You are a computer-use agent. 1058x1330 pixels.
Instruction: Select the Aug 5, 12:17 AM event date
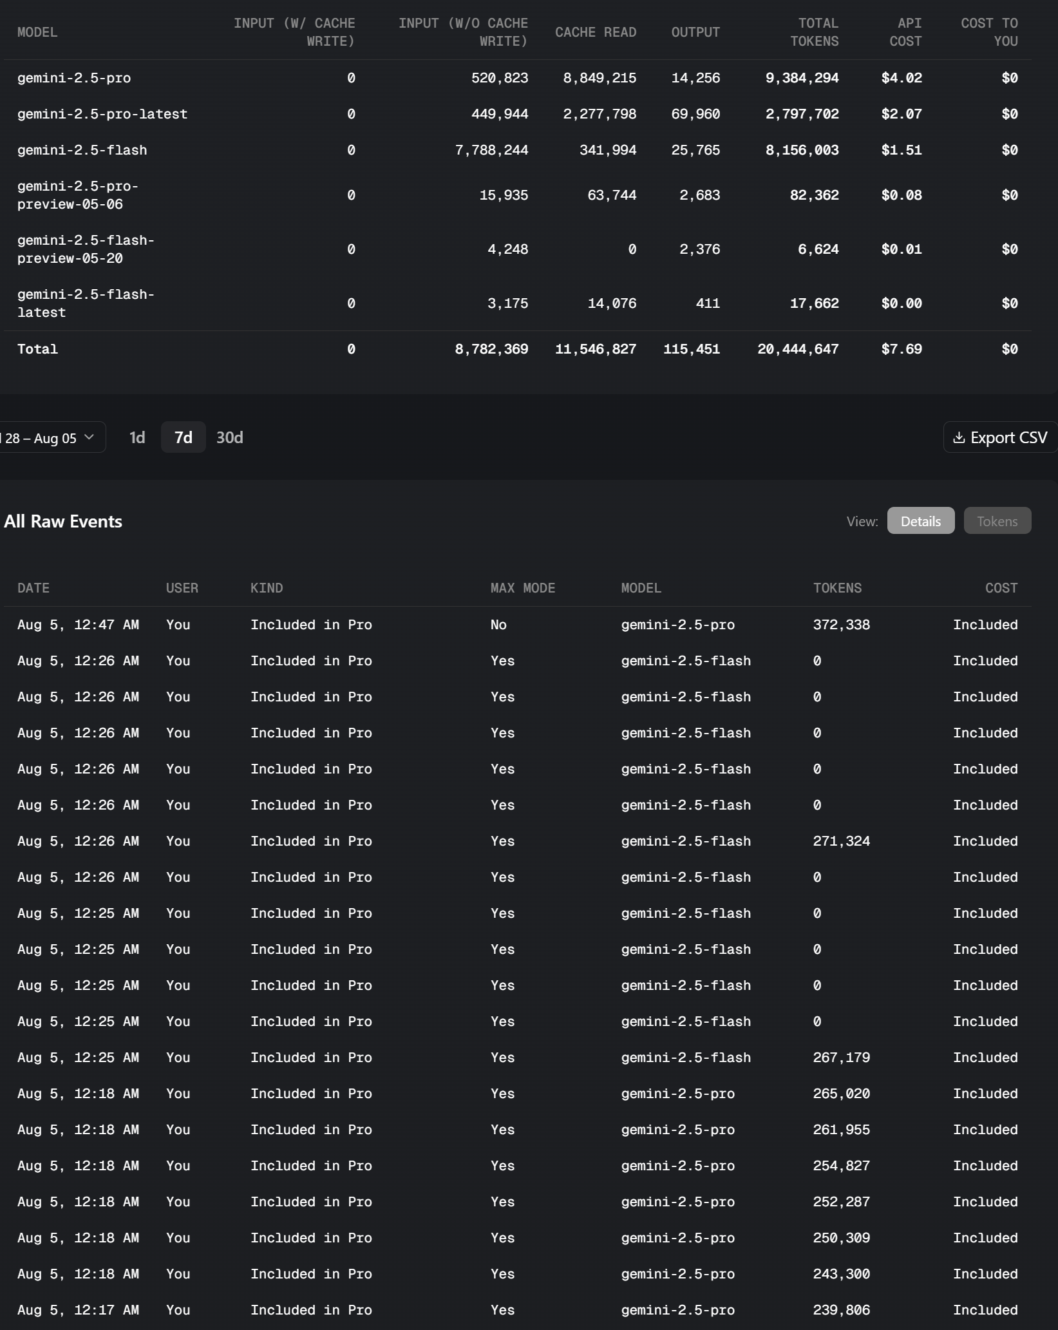[x=78, y=1310]
